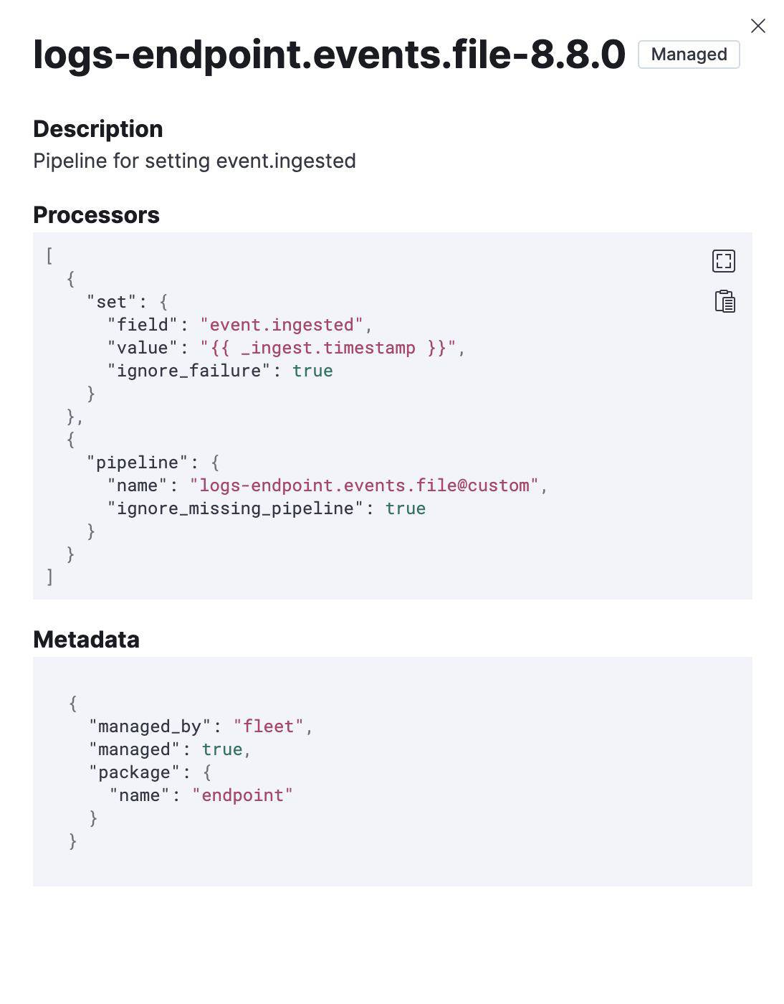The width and height of the screenshot is (784, 1004).
Task: Click the logs-endpoint.events.file@custom pipeline name
Action: [x=364, y=485]
